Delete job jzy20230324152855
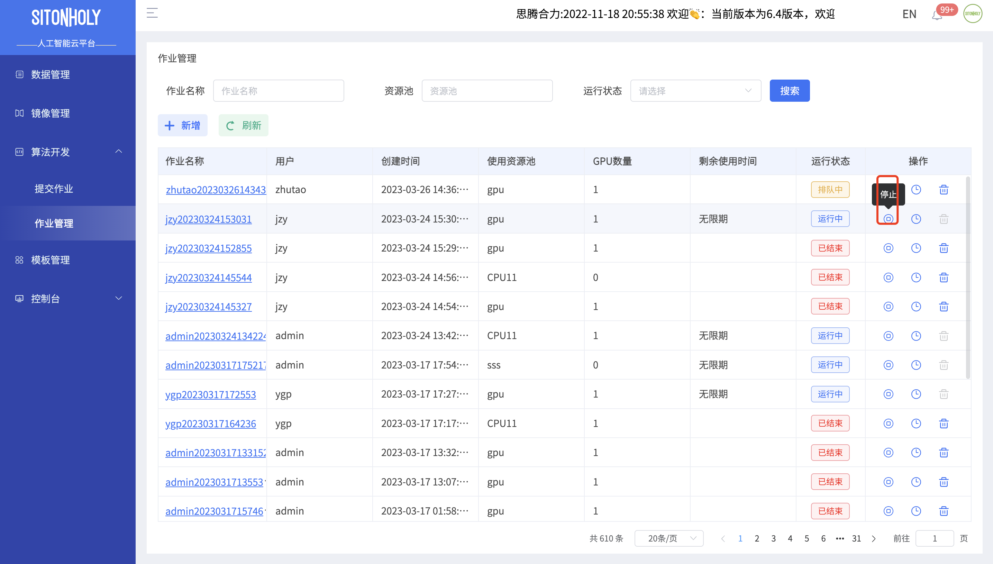The height and width of the screenshot is (564, 993). point(944,248)
